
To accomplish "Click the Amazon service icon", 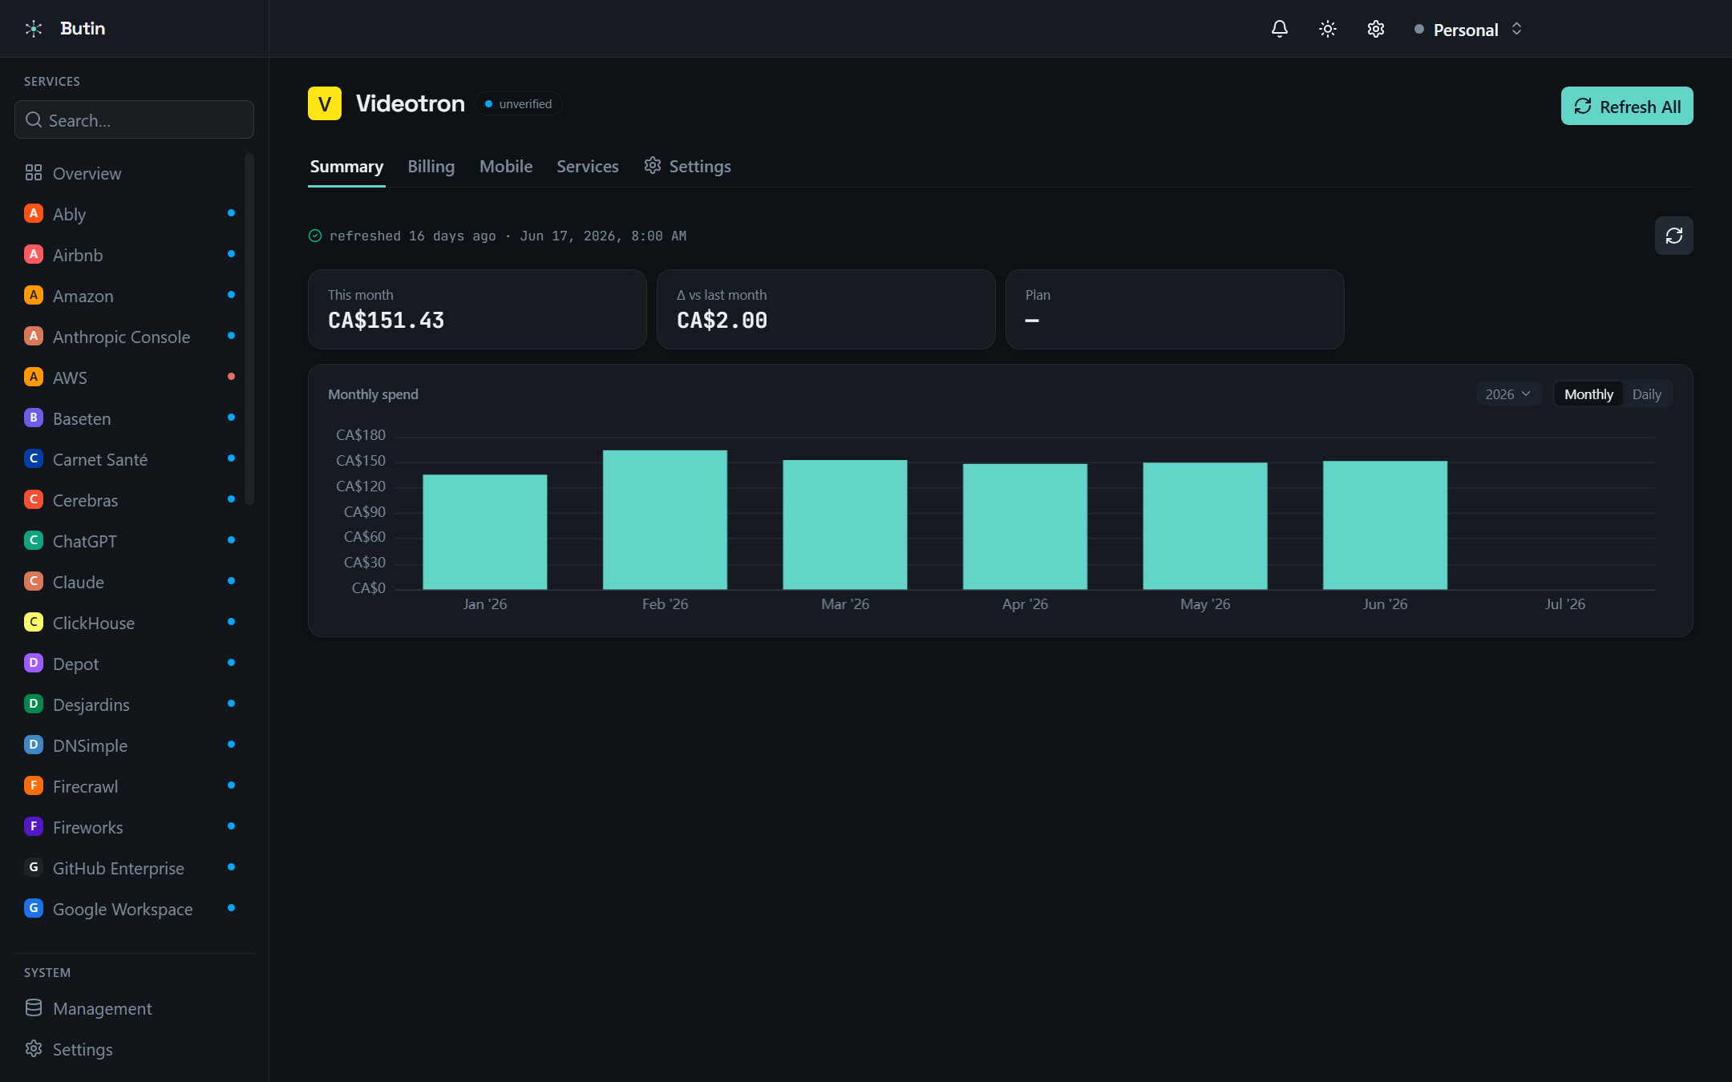I will click(x=34, y=295).
